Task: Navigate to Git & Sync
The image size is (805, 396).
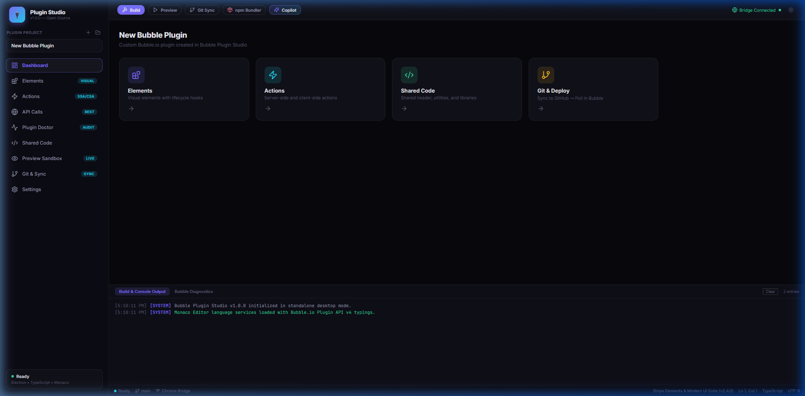Action: point(54,174)
